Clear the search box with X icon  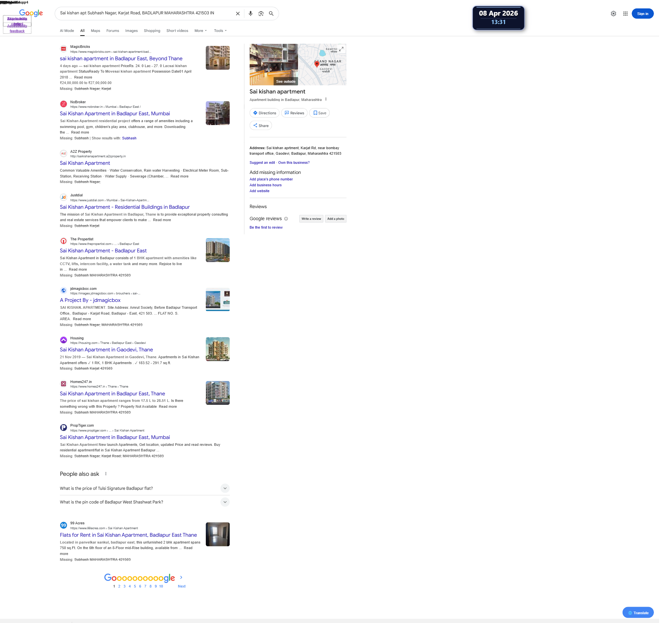[239, 14]
